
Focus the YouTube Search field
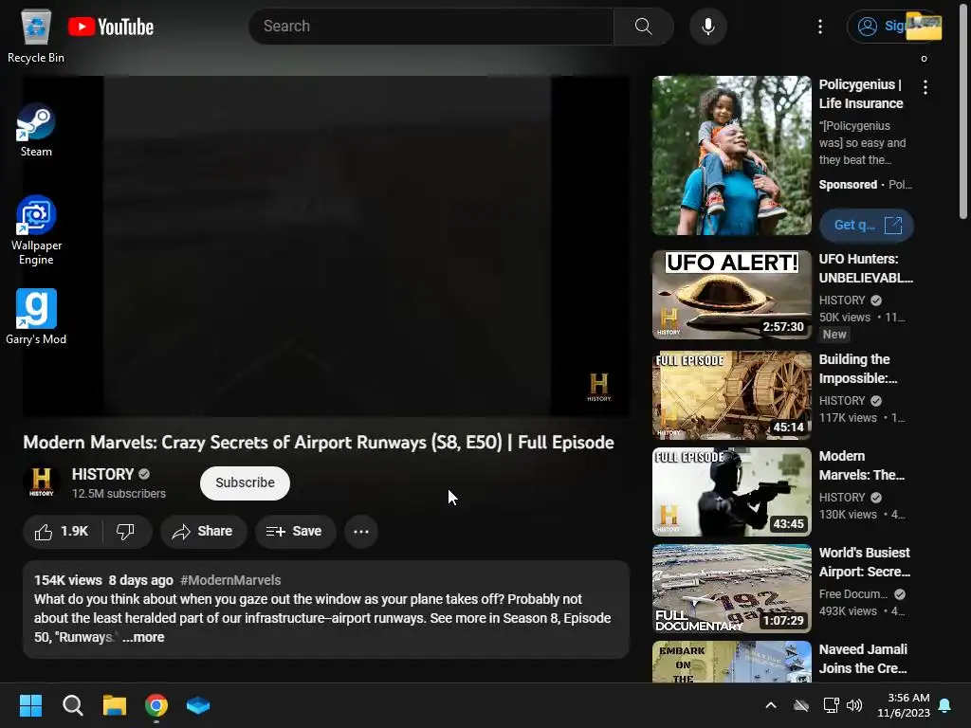(x=431, y=26)
